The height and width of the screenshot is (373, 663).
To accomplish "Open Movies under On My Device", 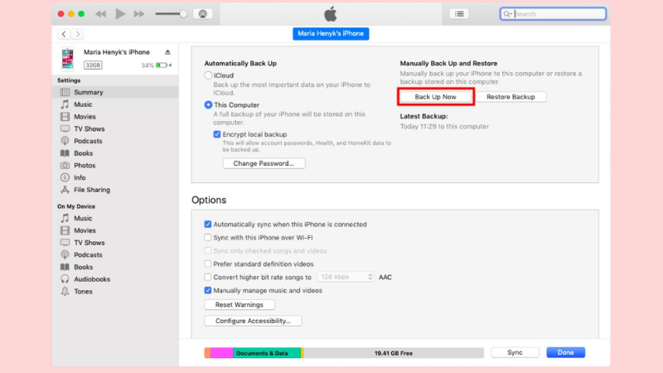I will (115, 231).
